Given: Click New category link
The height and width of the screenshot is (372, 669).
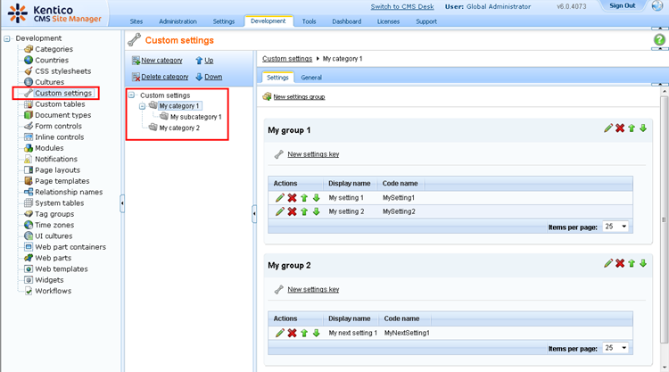Looking at the screenshot, I should pyautogui.click(x=161, y=61).
